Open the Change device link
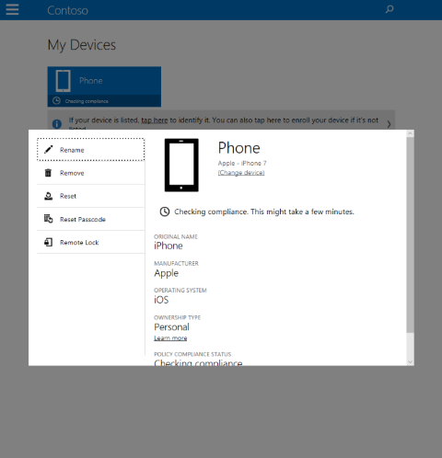This screenshot has height=458, width=442. point(241,173)
